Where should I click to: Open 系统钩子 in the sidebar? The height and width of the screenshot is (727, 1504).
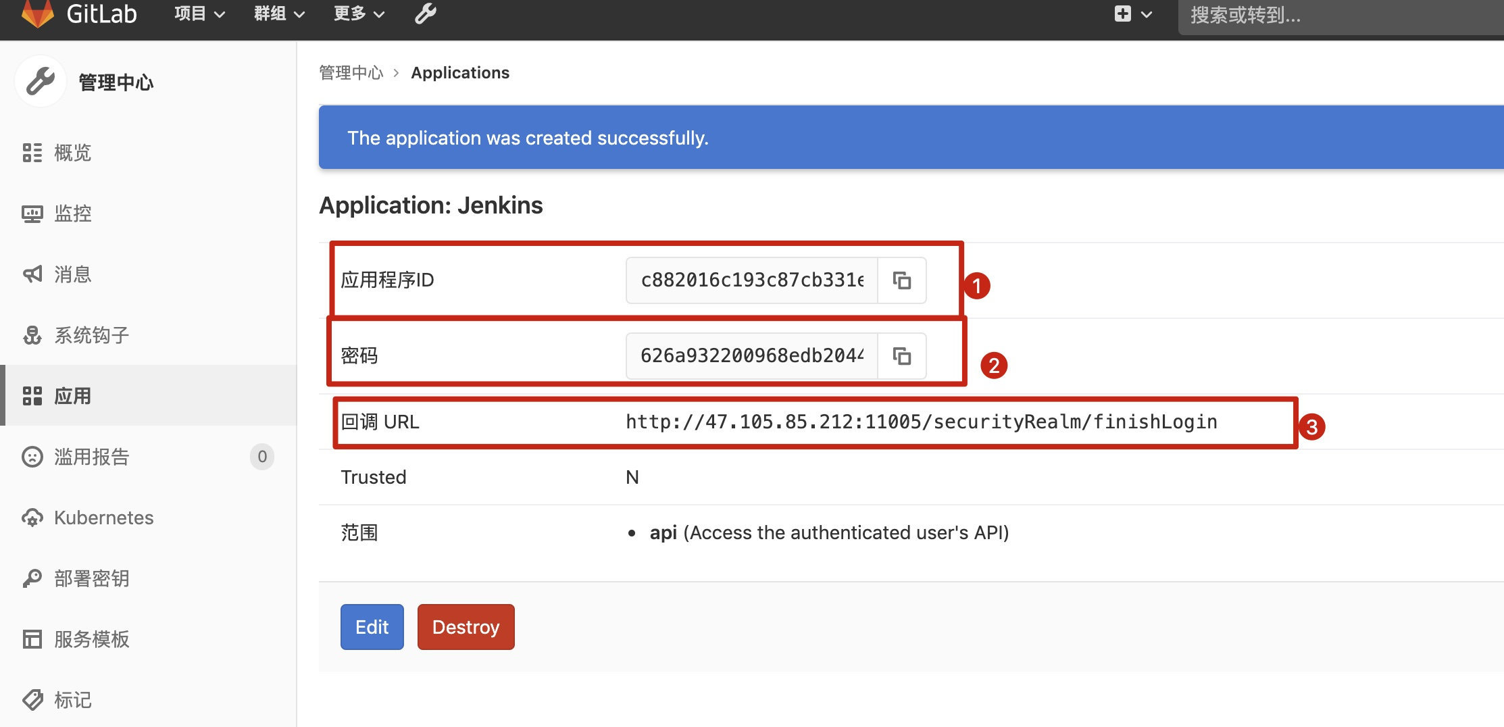tap(148, 335)
